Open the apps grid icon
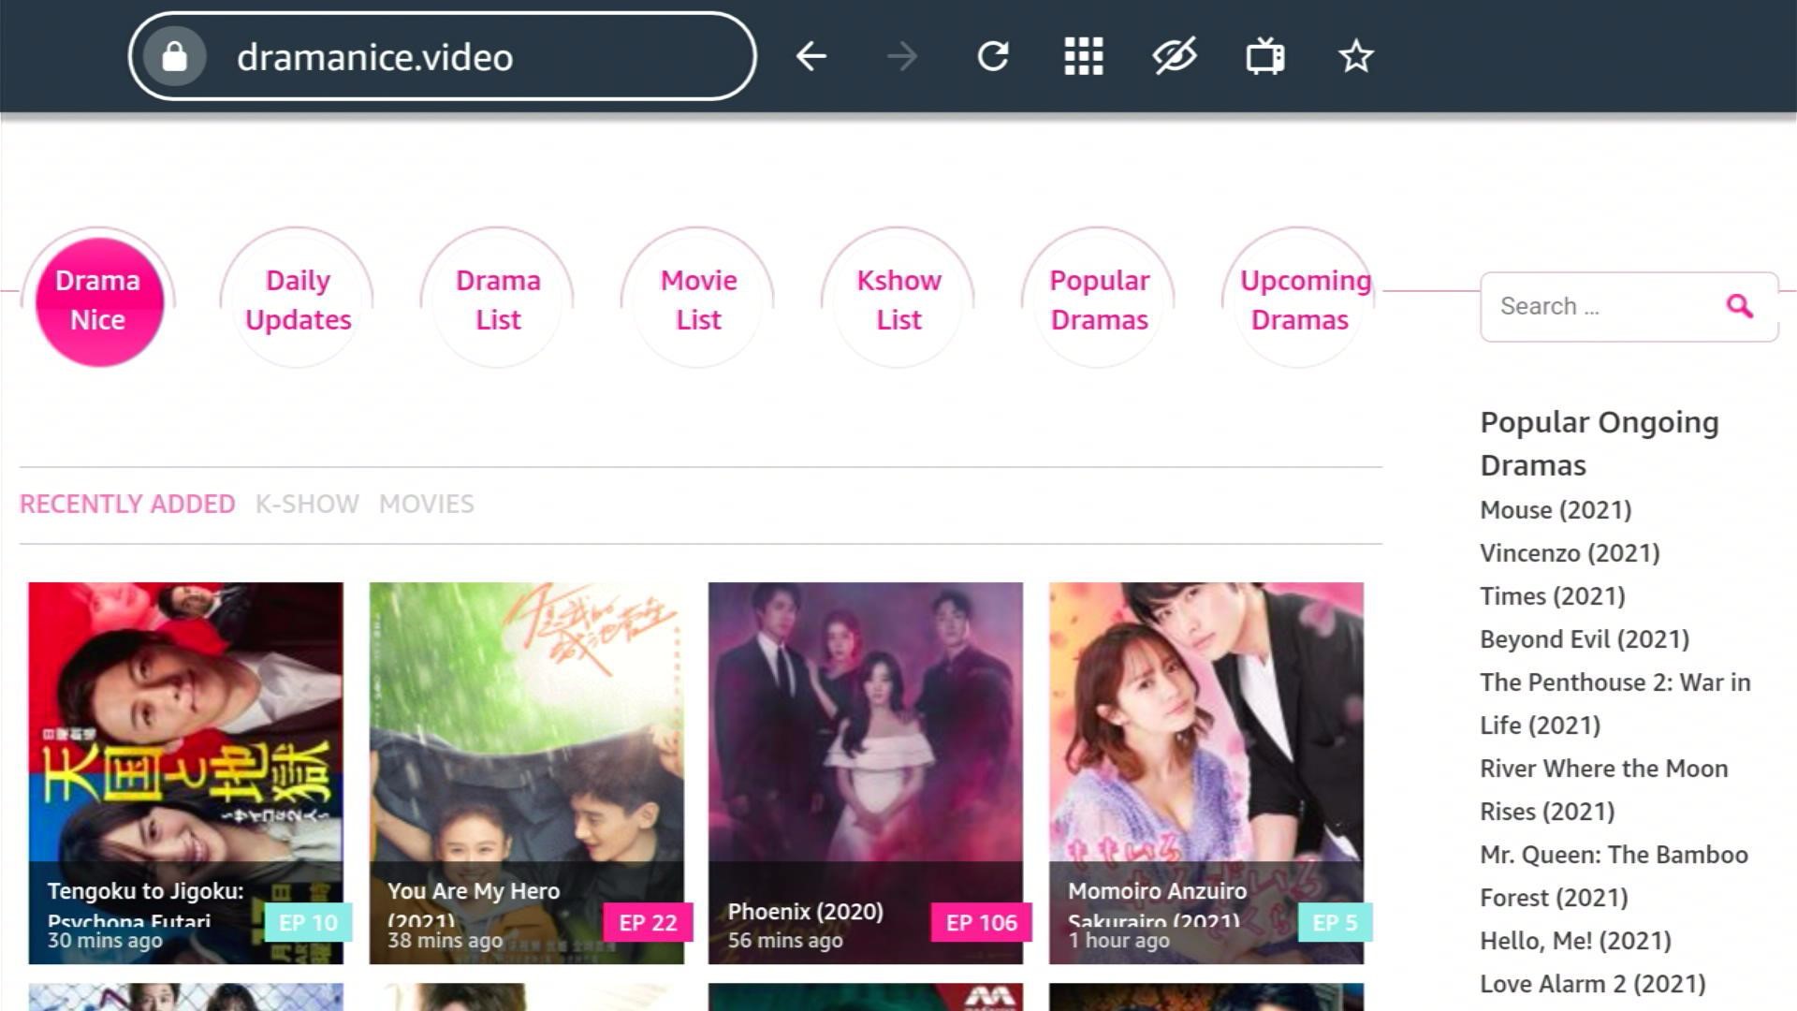This screenshot has height=1011, width=1797. coord(1083,57)
